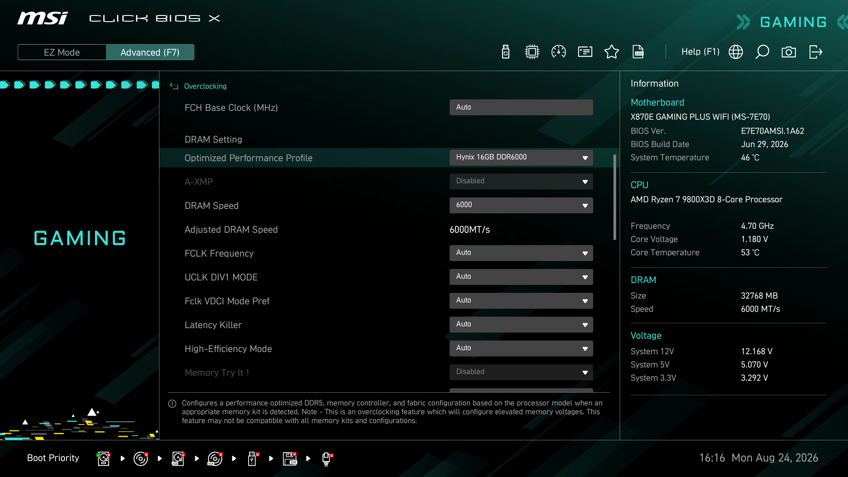This screenshot has height=477, width=848.
Task: Go back using the arrow beside Overclocking
Action: point(174,87)
